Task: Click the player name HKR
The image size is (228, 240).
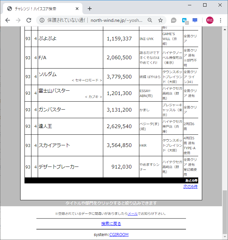Action: pos(143,145)
